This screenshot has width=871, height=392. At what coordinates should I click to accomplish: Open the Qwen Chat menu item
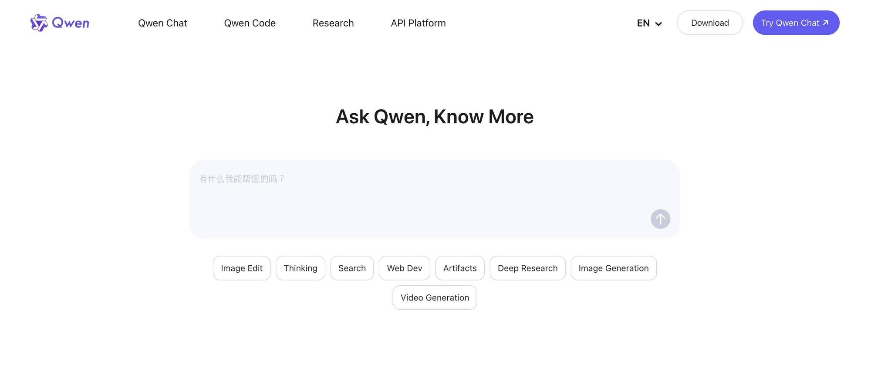click(162, 23)
